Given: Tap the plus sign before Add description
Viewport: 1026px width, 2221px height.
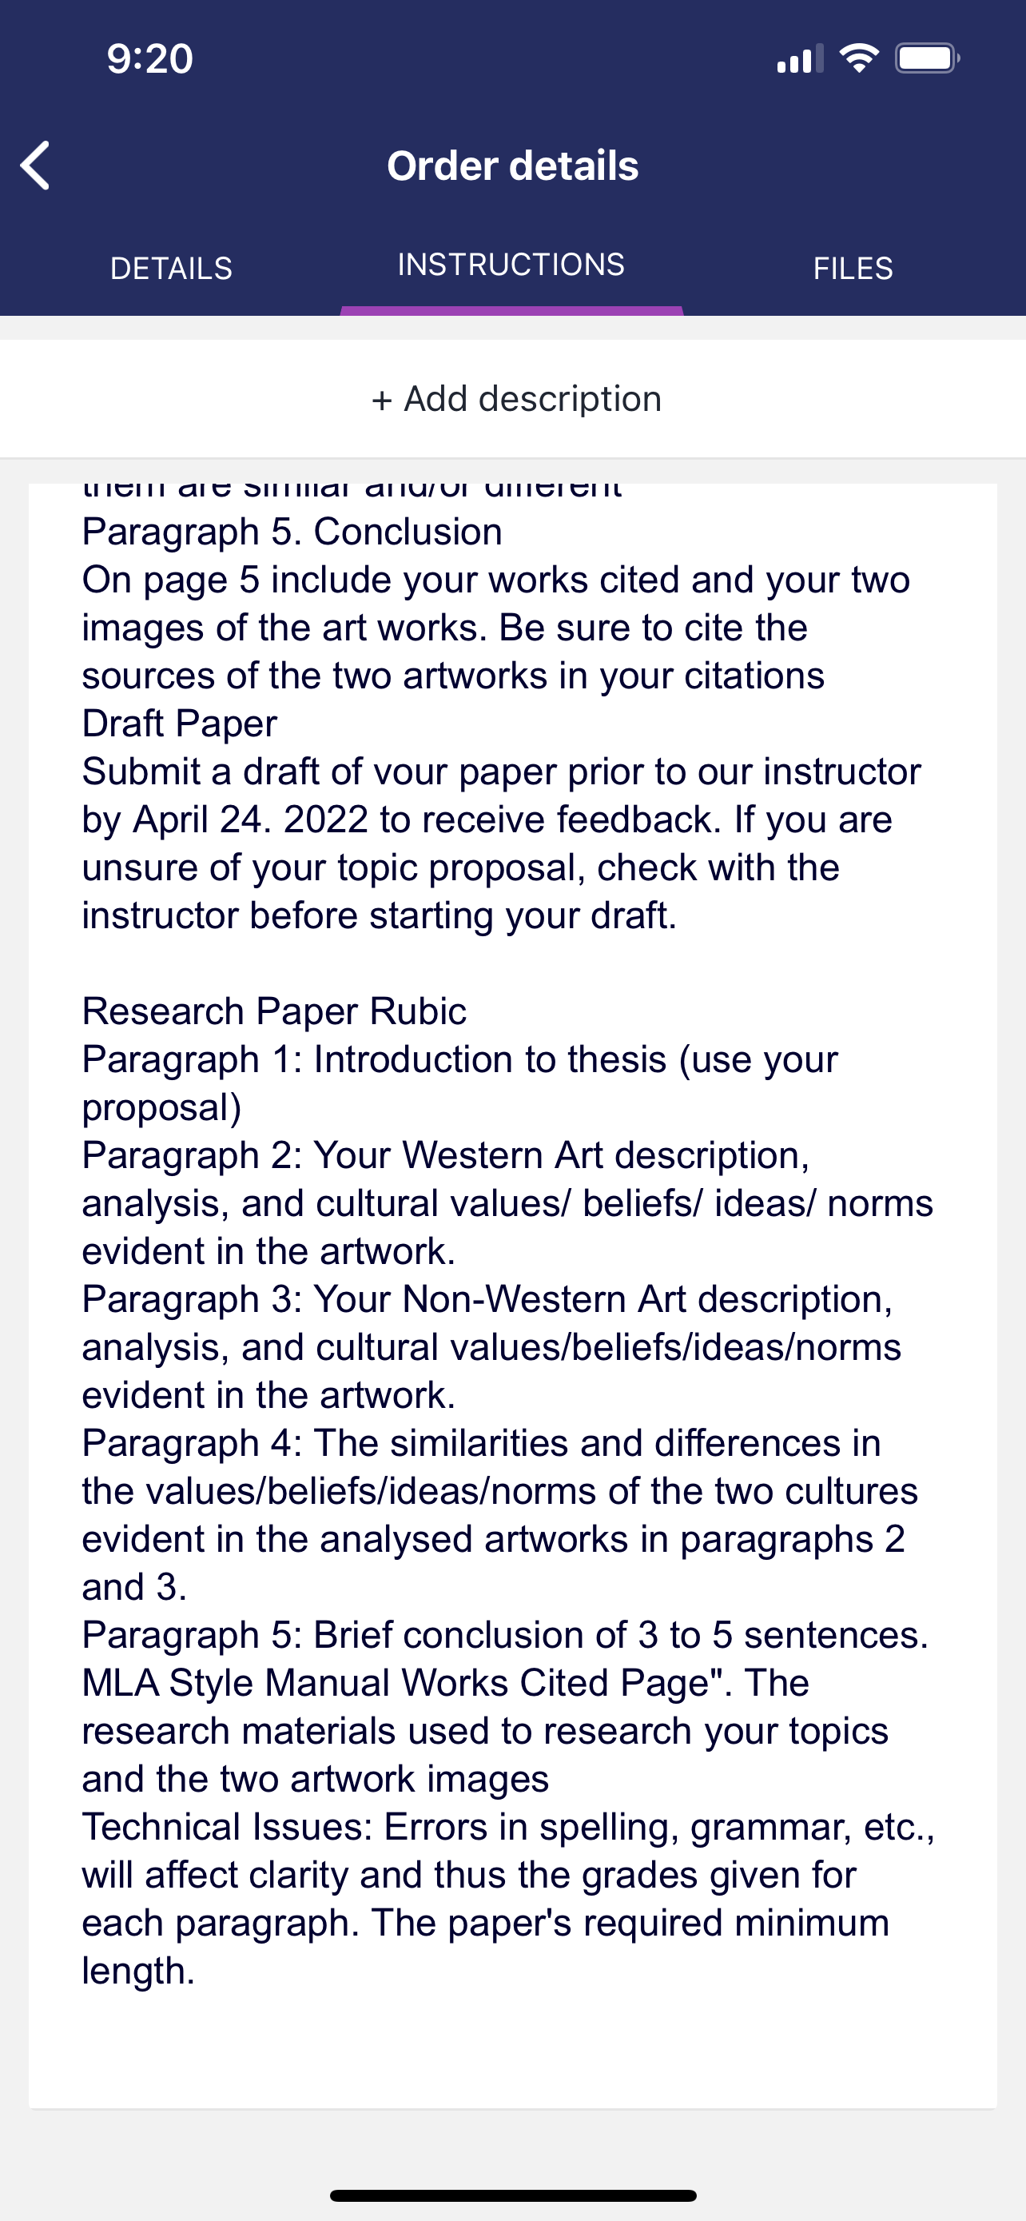Looking at the screenshot, I should tap(382, 400).
